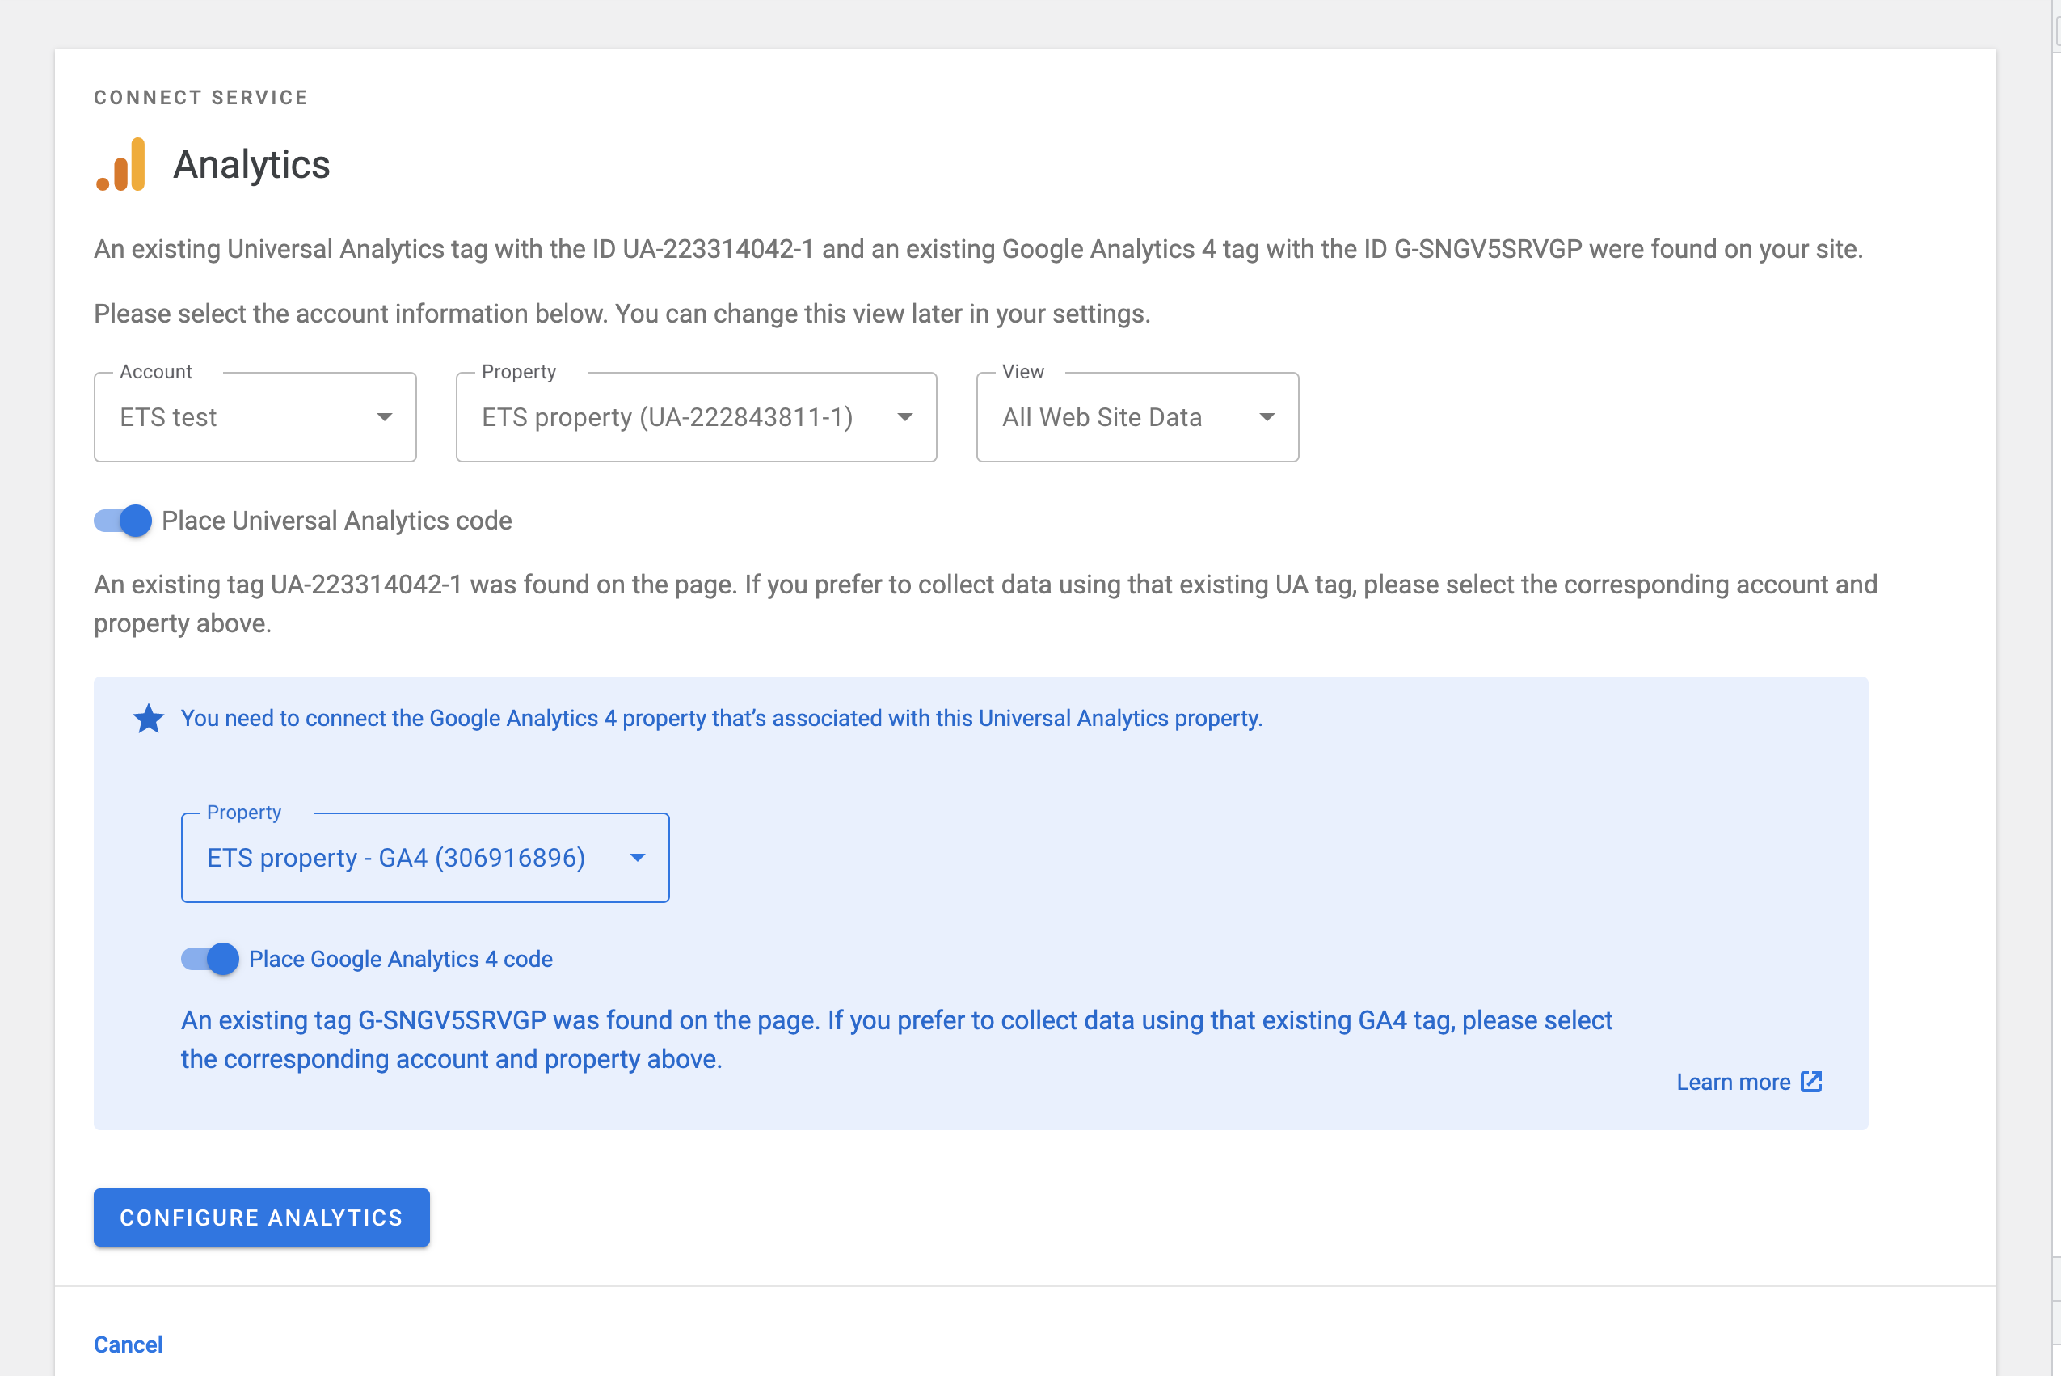Image resolution: width=2061 pixels, height=1376 pixels.
Task: Open the Learn more link
Action: (1733, 1081)
